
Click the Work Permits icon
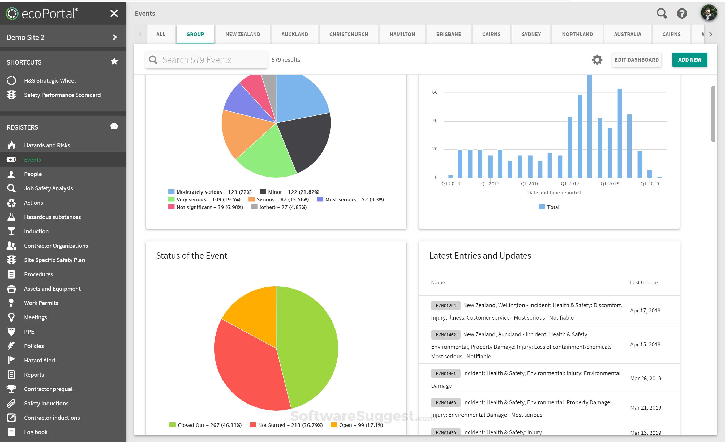click(x=11, y=303)
